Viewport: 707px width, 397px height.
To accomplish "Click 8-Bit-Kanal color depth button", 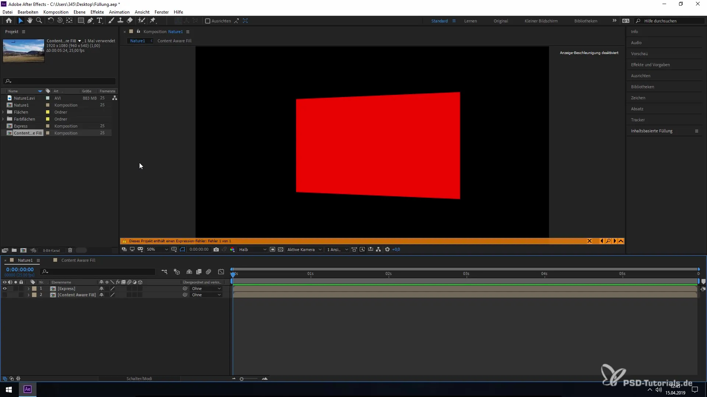I will (51, 251).
